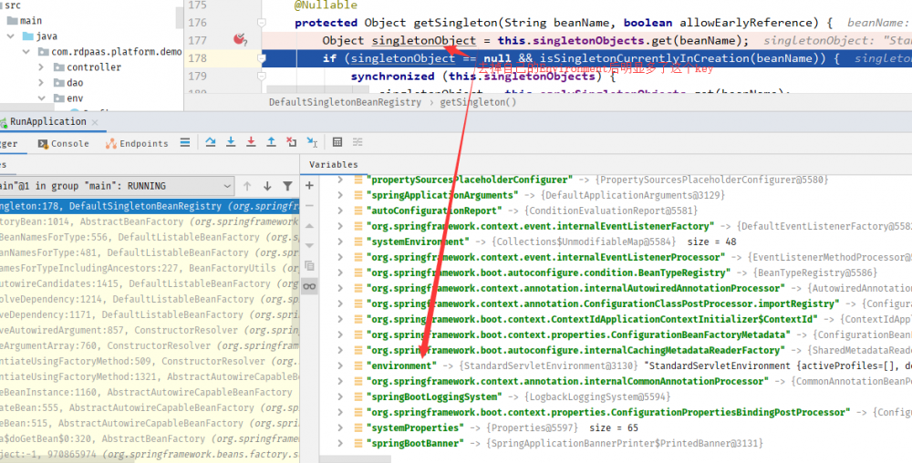This screenshot has height=463, width=912.
Task: Click the Run to Cursor icon
Action: click(x=312, y=142)
